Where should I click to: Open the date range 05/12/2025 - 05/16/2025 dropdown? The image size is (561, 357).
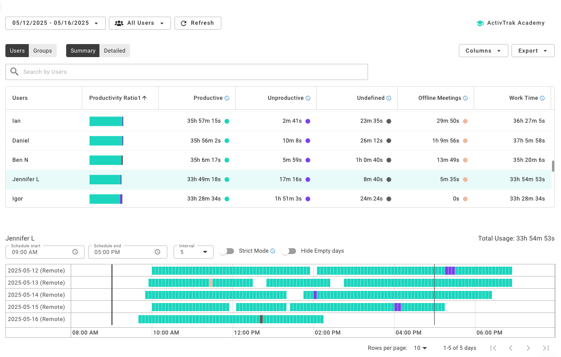point(55,23)
